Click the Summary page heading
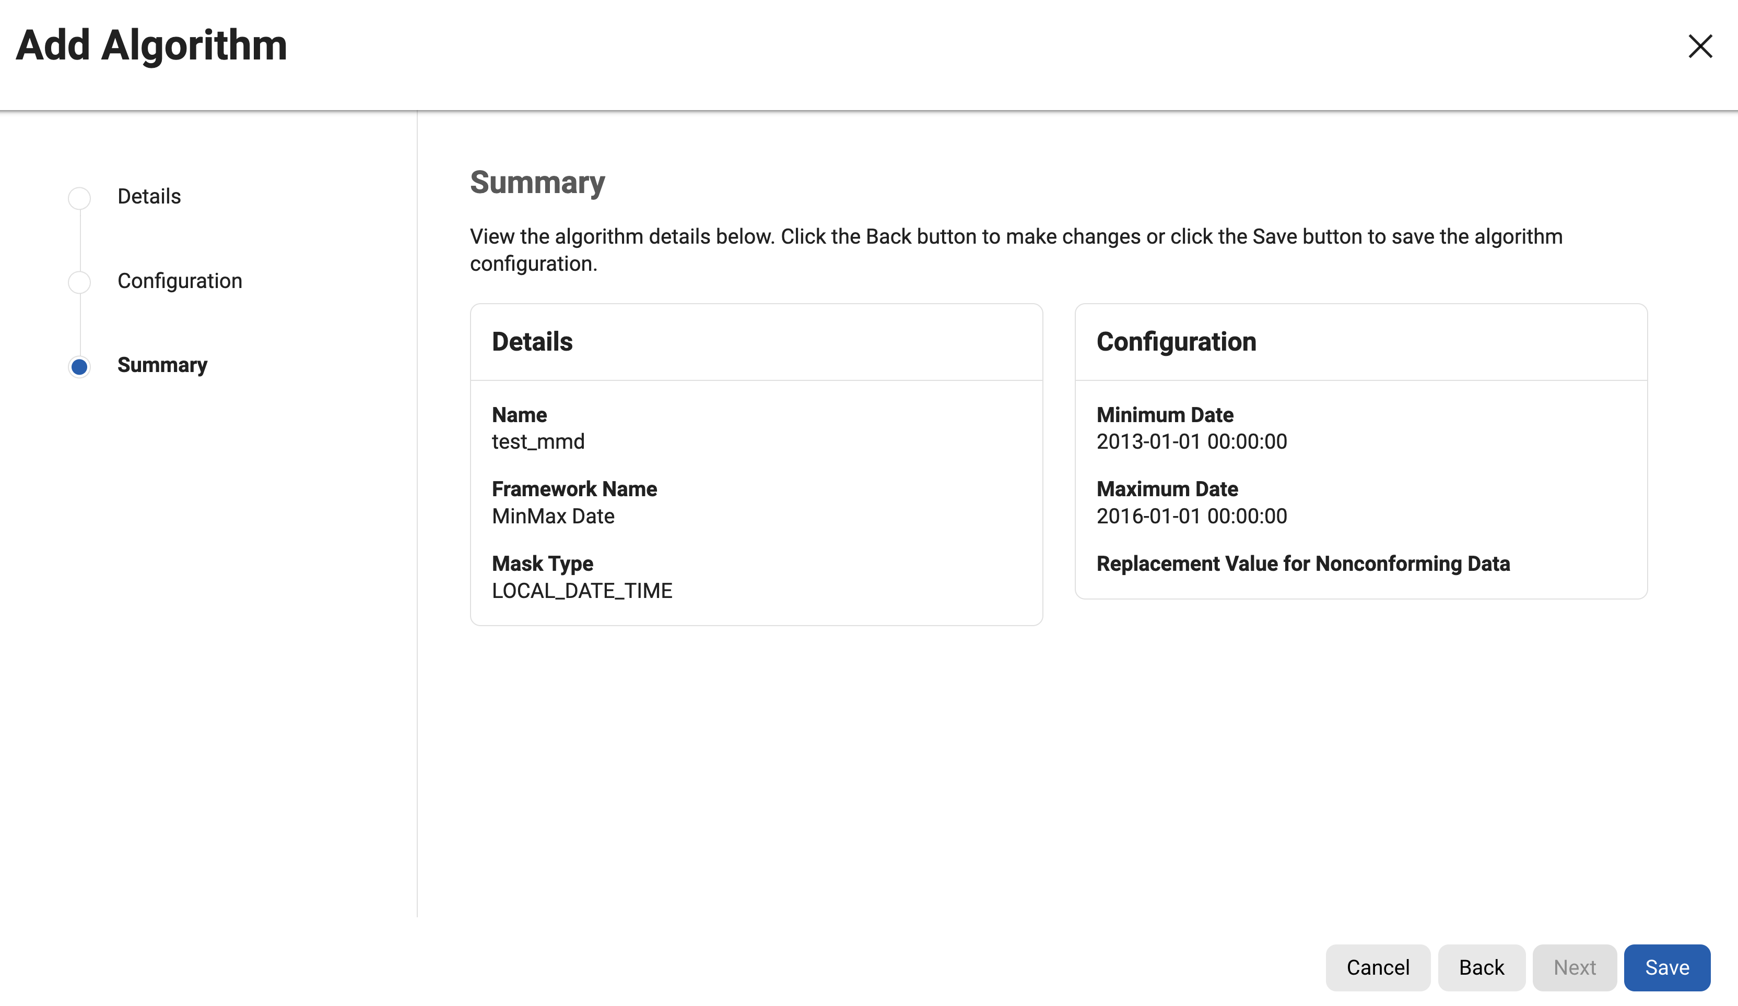The width and height of the screenshot is (1738, 1006). click(x=537, y=183)
